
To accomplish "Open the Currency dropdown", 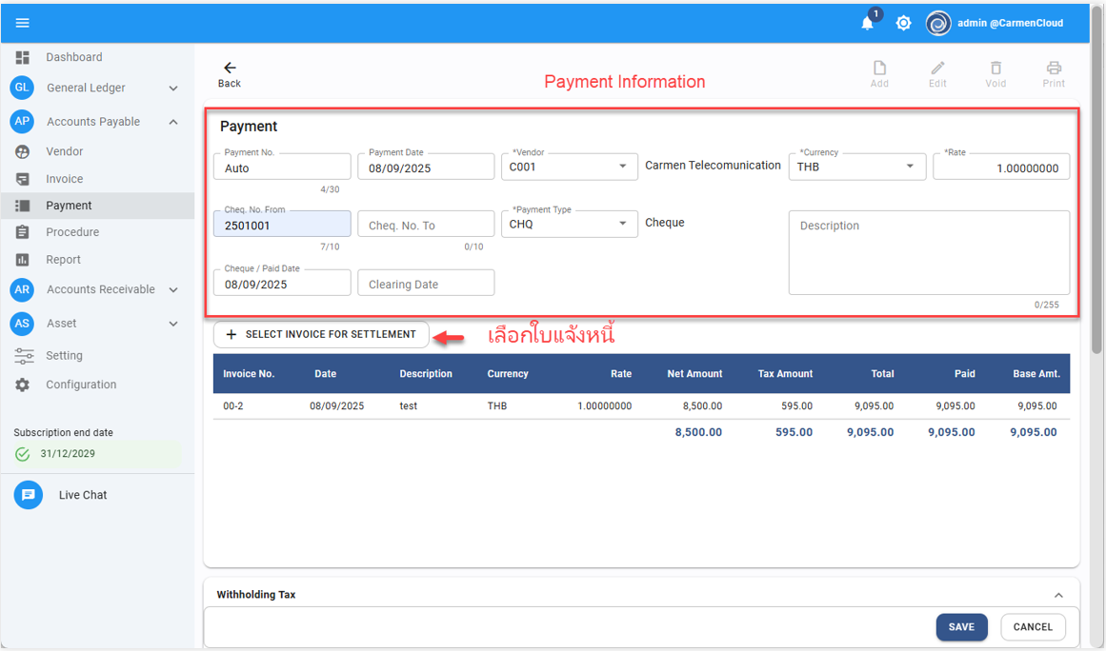I will (x=910, y=167).
